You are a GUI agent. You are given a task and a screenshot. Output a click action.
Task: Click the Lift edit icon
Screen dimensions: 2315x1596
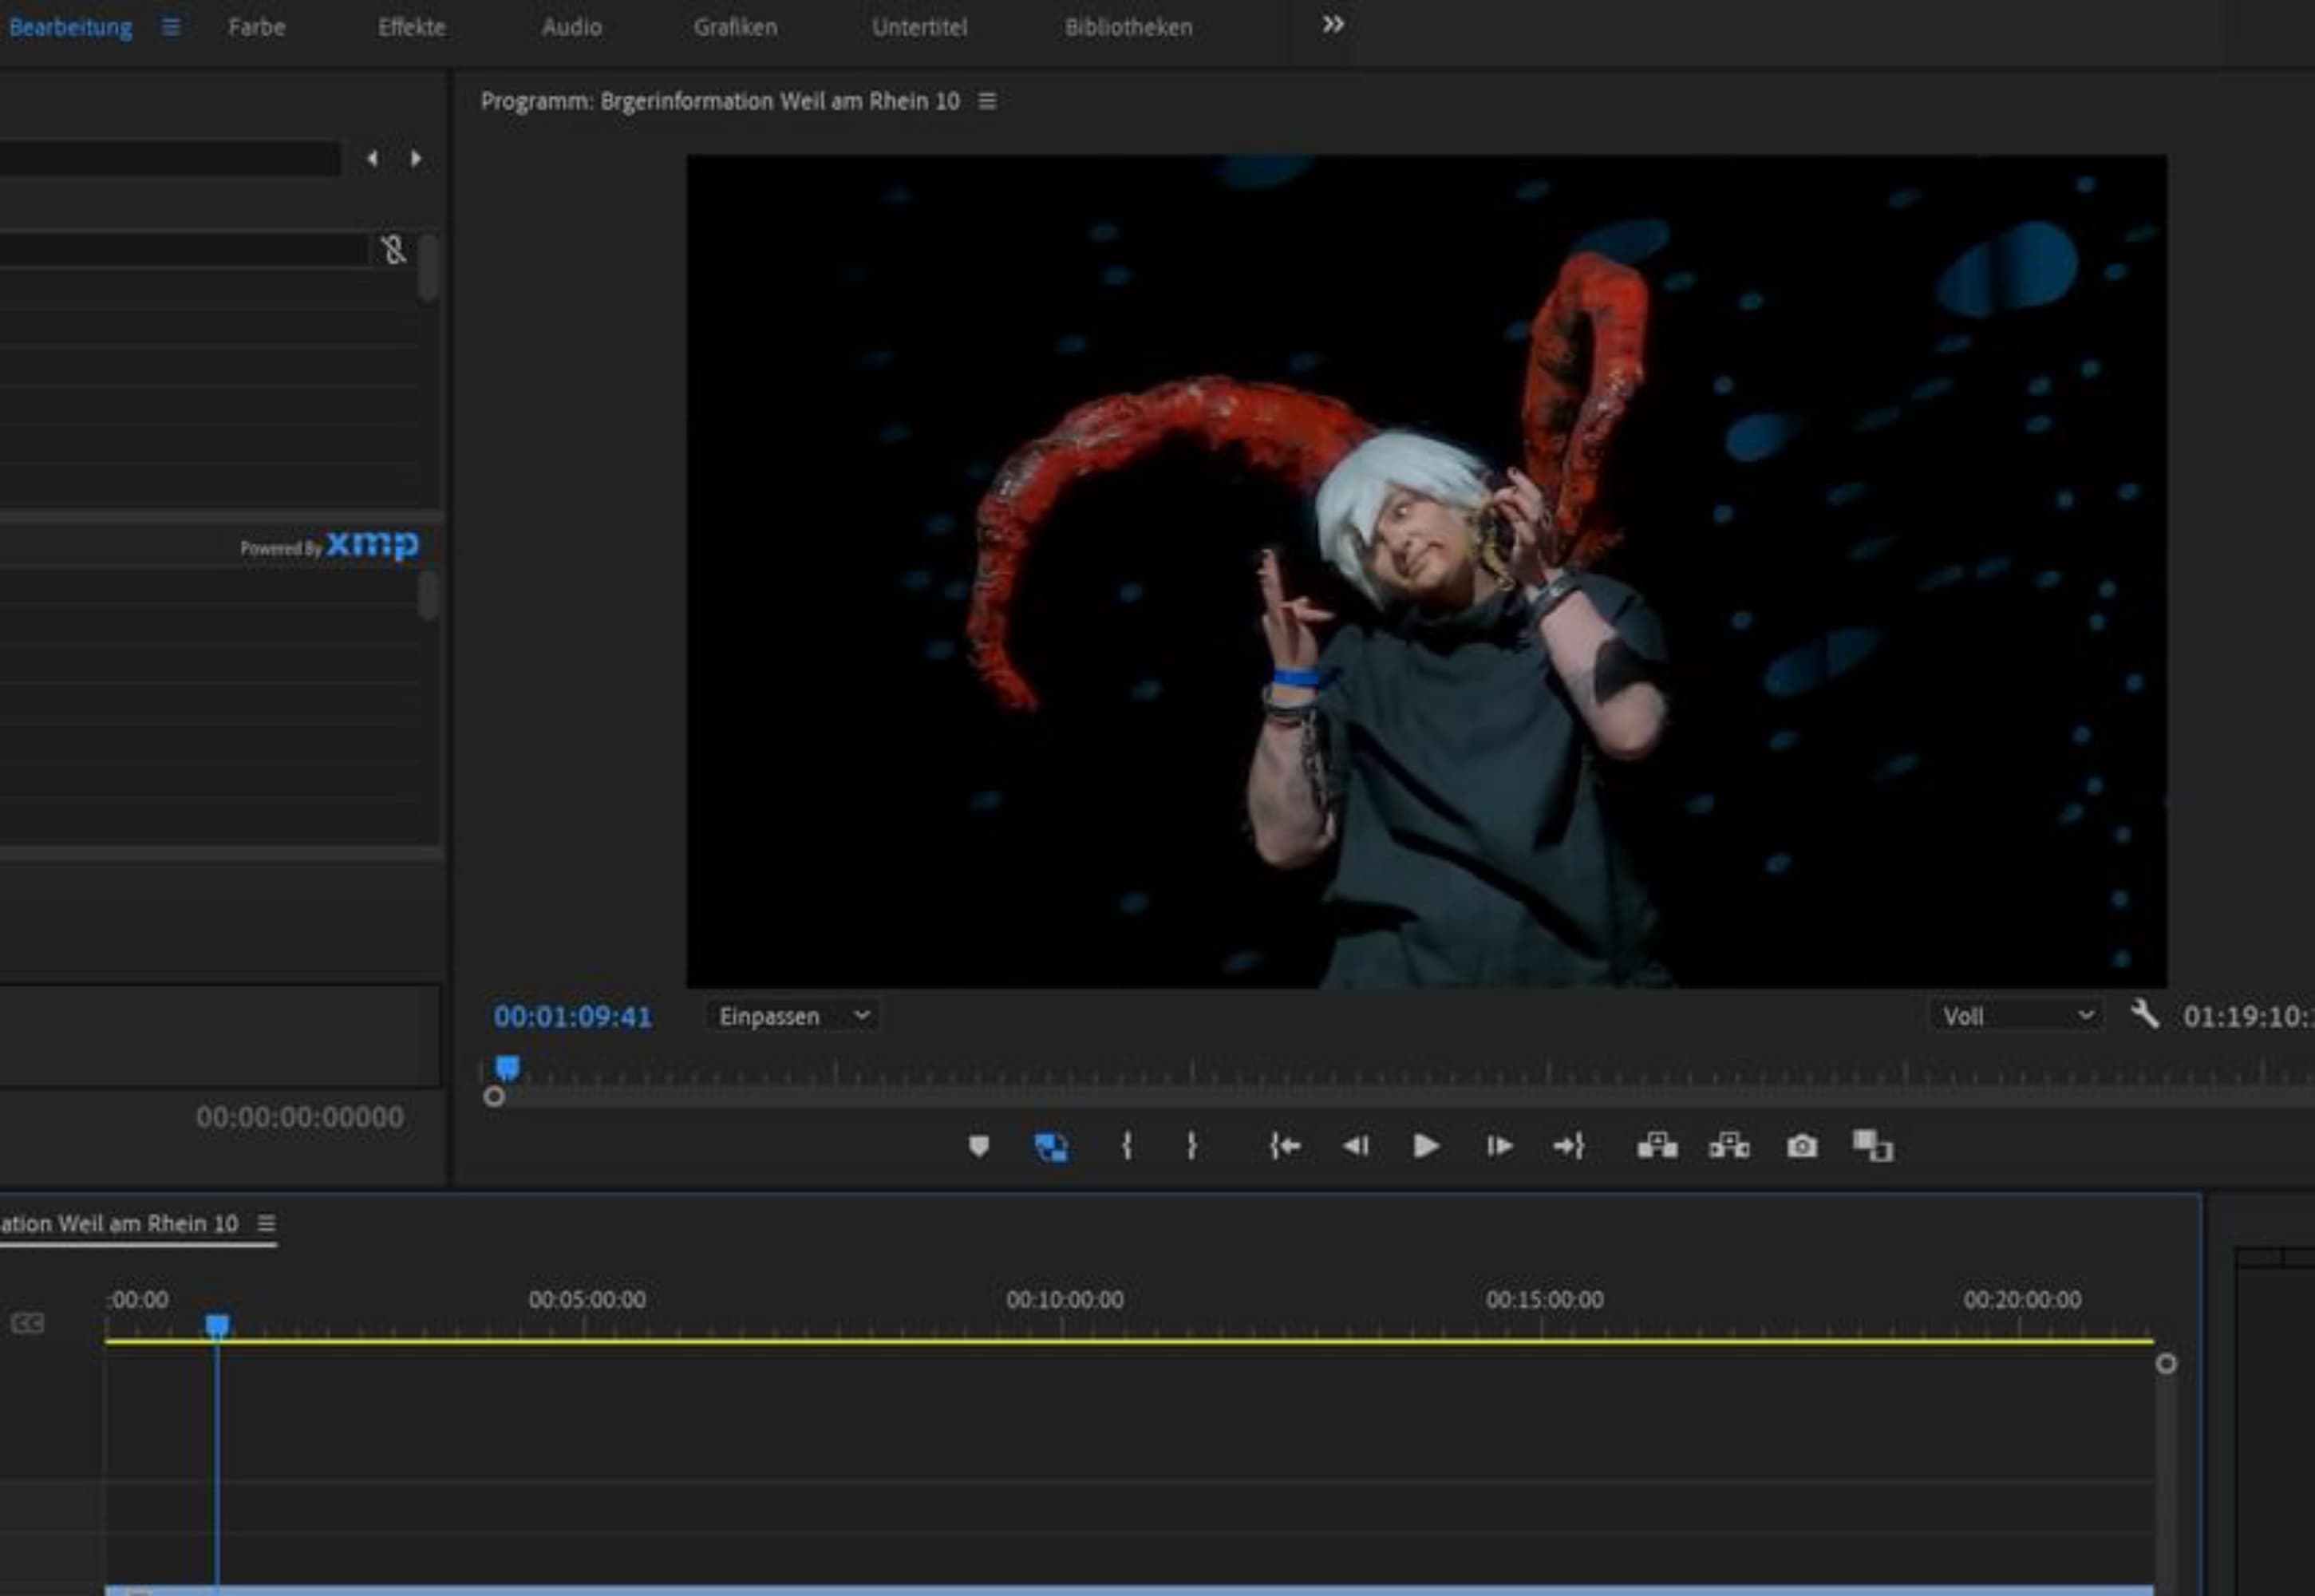[1656, 1146]
